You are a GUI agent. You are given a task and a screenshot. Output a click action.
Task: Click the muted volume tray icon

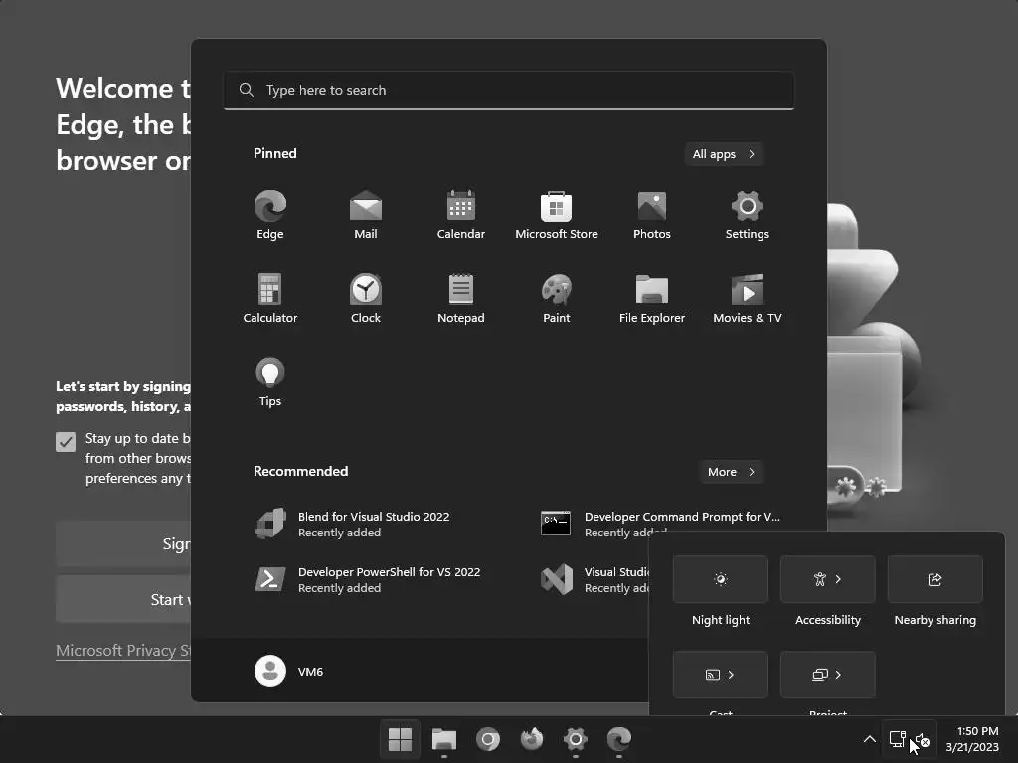pos(922,739)
